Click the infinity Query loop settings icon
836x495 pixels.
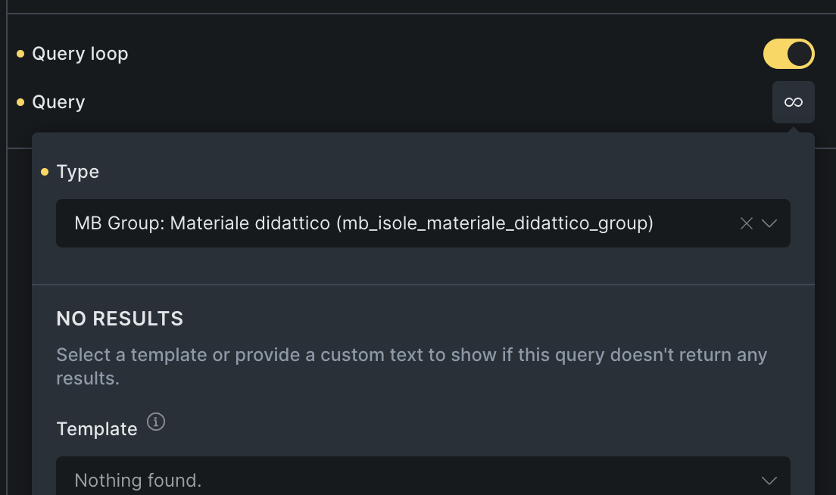click(x=793, y=102)
